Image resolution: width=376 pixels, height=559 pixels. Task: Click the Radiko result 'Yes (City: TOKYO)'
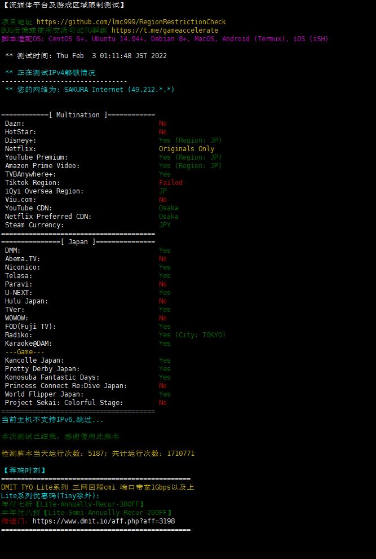pos(192,335)
